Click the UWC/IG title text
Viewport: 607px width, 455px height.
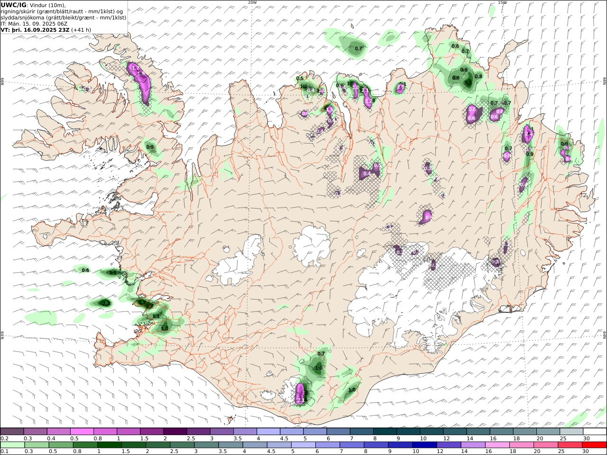(x=14, y=5)
